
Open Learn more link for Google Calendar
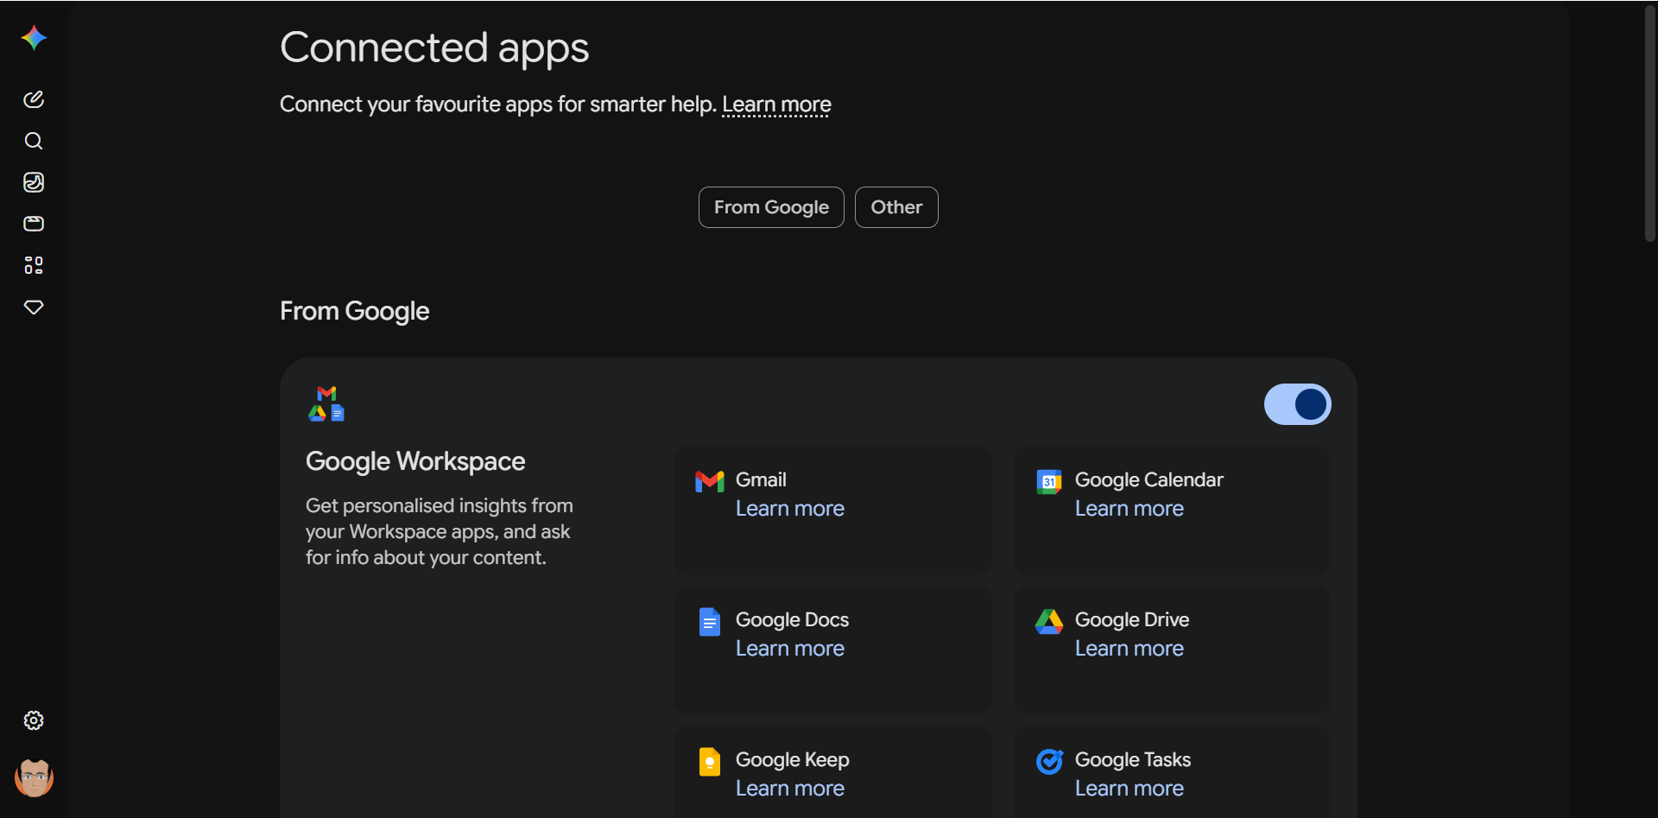(x=1130, y=509)
